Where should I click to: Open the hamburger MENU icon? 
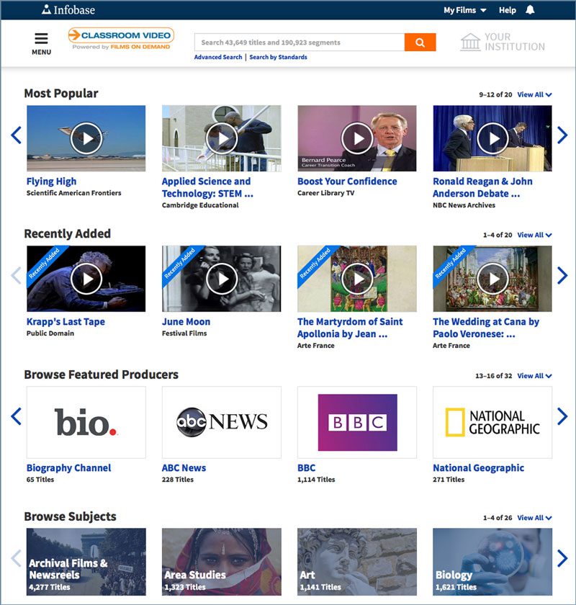[x=41, y=39]
